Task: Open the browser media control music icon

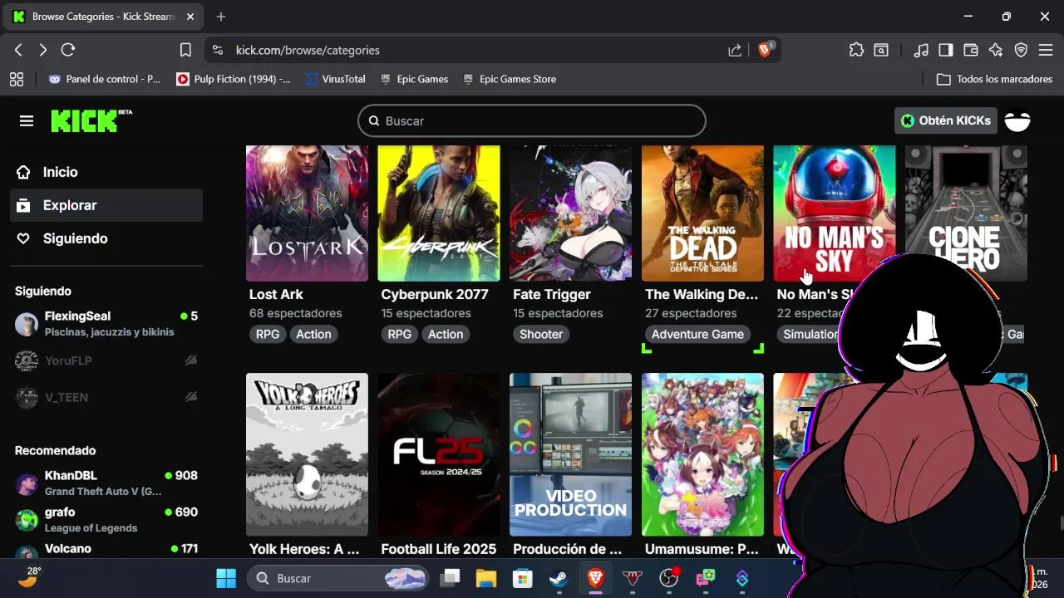Action: tap(921, 50)
